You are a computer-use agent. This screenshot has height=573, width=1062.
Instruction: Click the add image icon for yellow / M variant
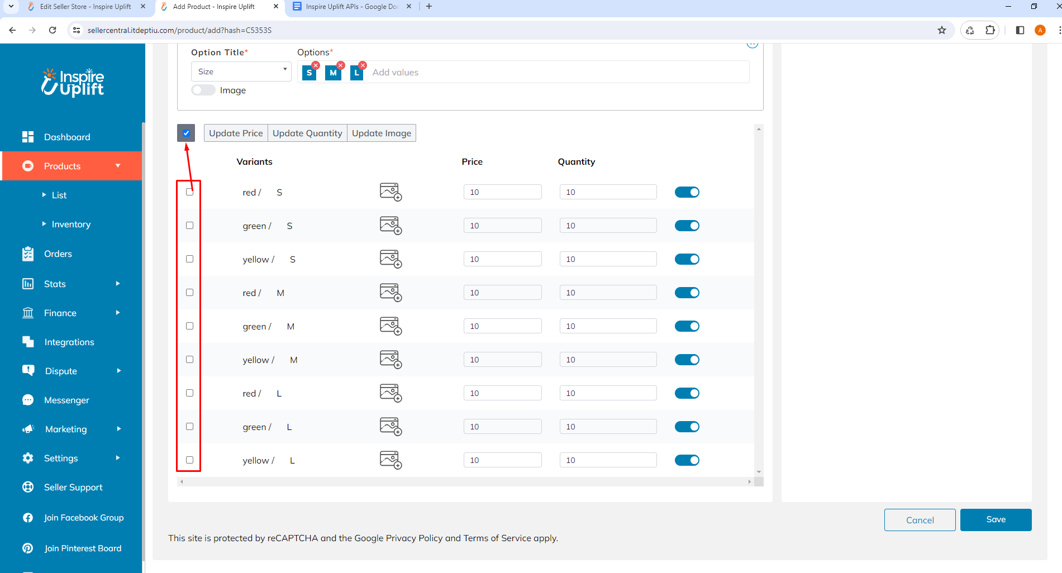coord(390,360)
